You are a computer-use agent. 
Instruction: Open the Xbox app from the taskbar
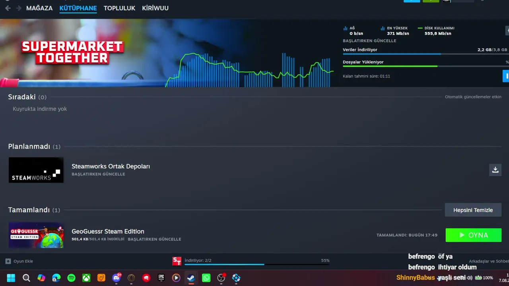tap(86, 278)
